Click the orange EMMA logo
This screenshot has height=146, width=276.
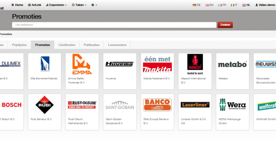[82, 64]
